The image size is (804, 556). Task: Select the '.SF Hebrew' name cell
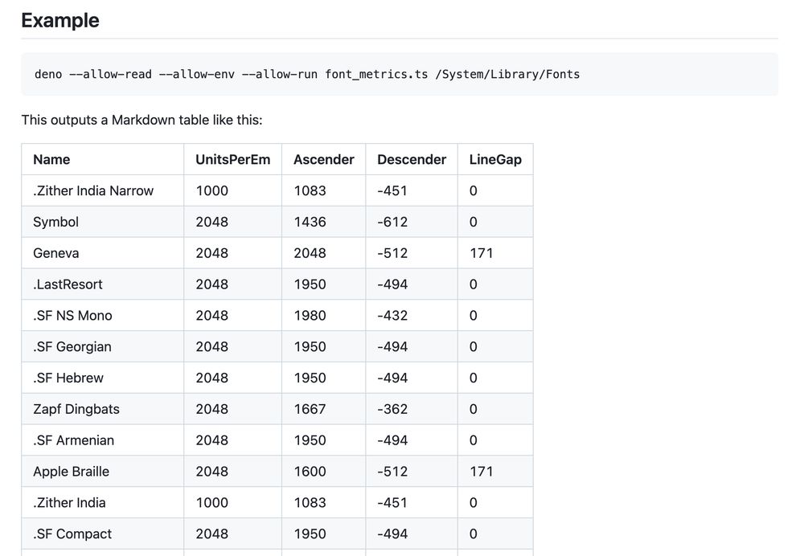click(103, 378)
